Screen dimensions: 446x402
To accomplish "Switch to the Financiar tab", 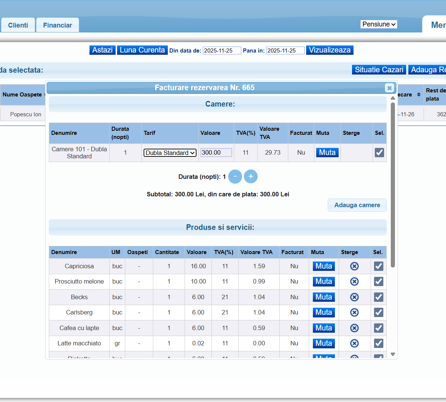I will pos(57,25).
